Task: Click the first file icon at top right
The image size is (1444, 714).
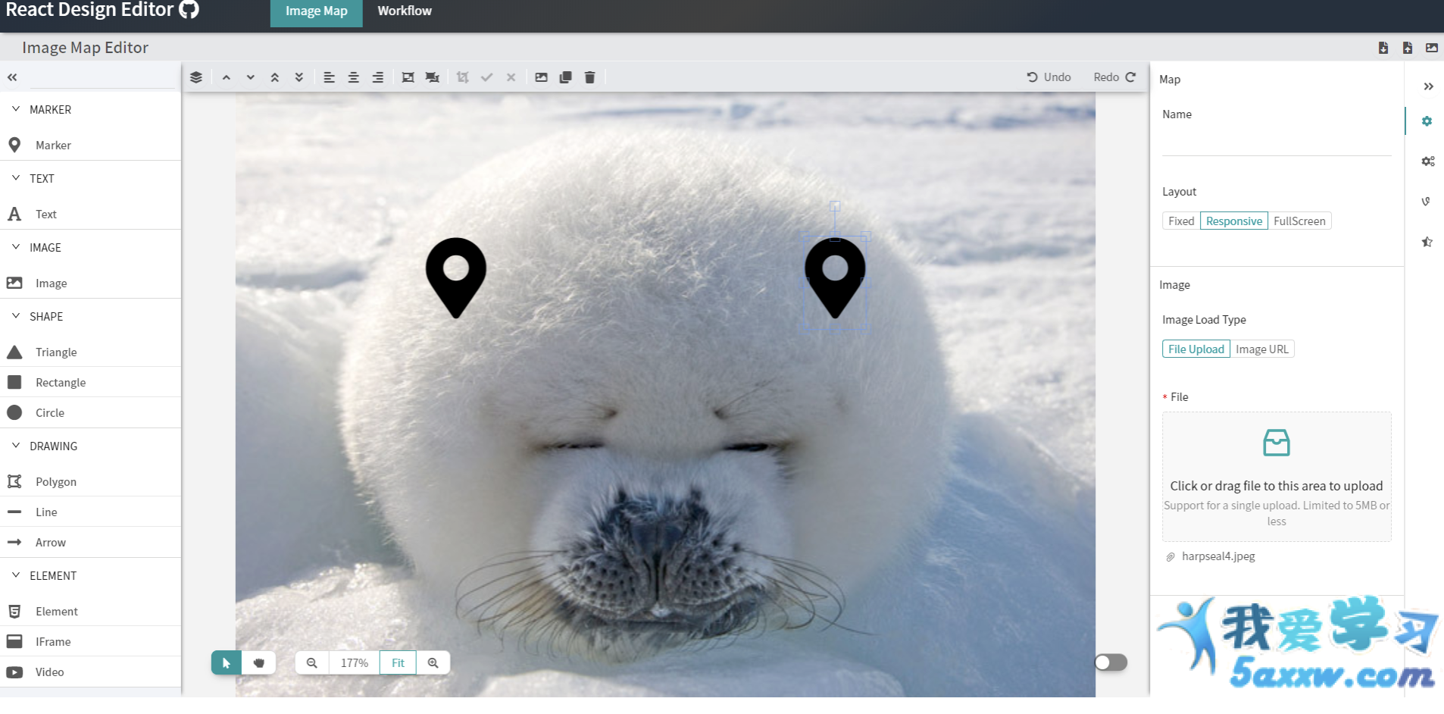Action: (x=1383, y=48)
